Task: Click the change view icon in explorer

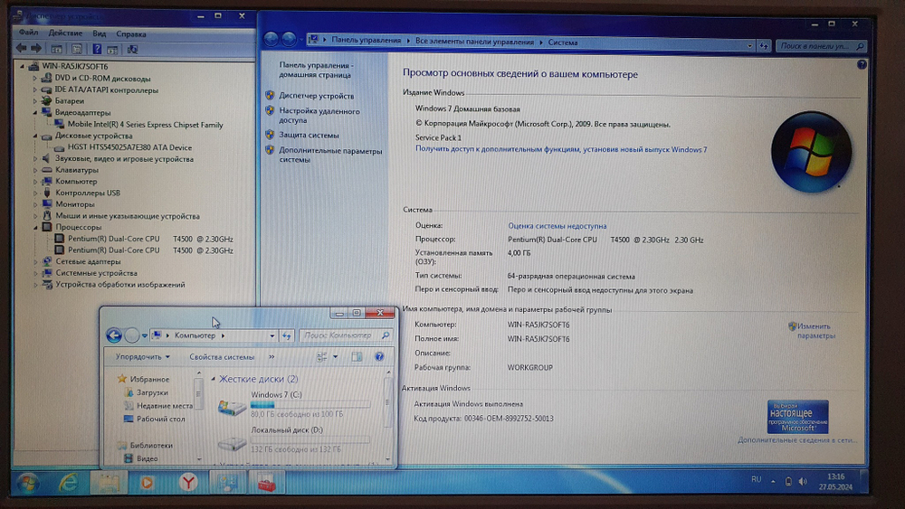Action: [321, 357]
